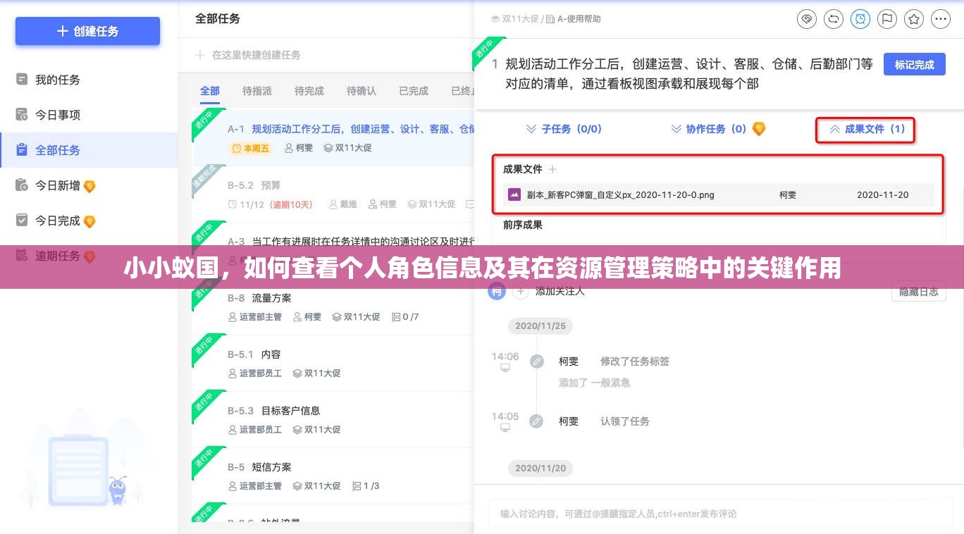The image size is (964, 534).
Task: Click the 隐藏日志 button
Action: tap(919, 292)
